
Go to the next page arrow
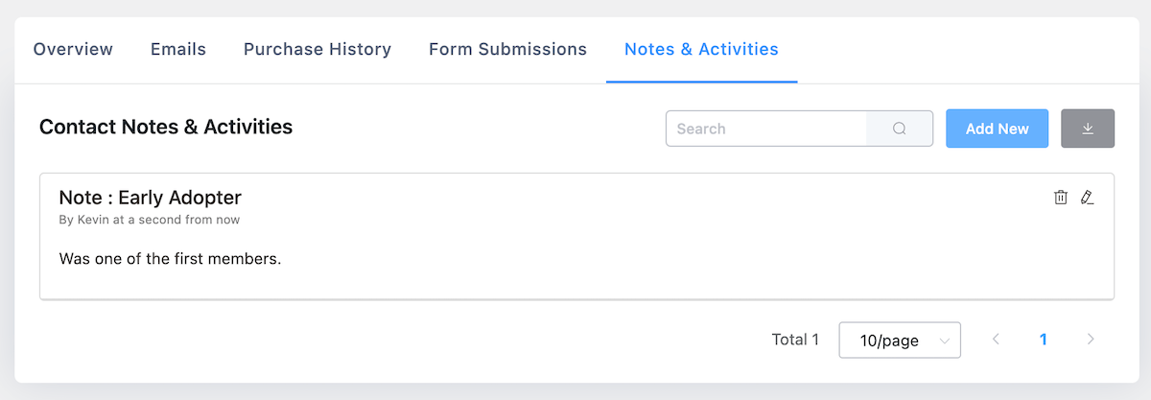[1090, 340]
